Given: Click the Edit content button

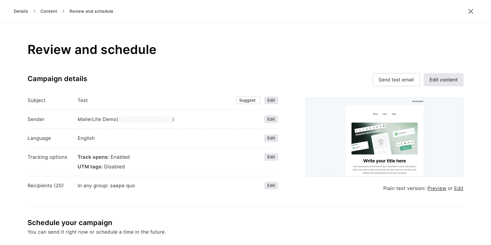Looking at the screenshot, I should tap(443, 79).
